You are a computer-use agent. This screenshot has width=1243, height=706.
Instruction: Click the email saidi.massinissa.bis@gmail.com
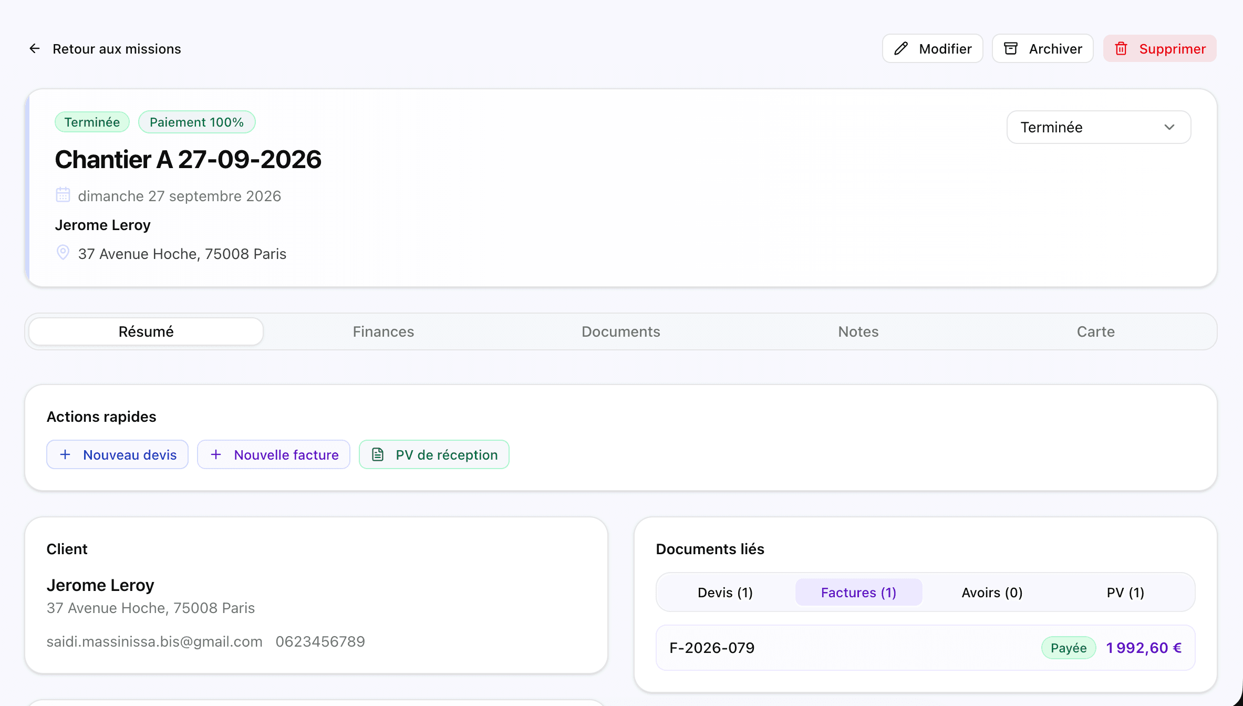tap(154, 641)
